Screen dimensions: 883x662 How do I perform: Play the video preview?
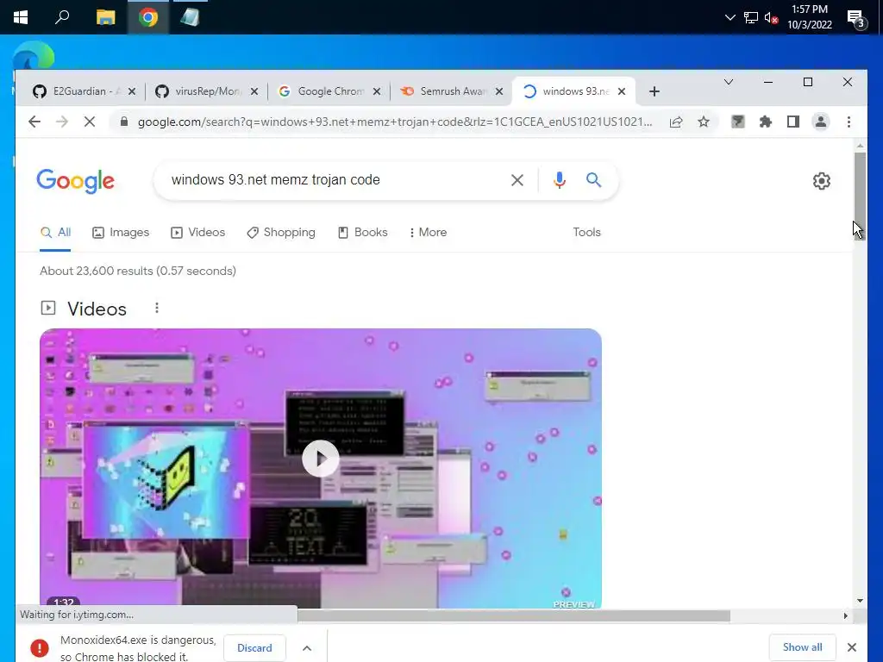tap(321, 459)
